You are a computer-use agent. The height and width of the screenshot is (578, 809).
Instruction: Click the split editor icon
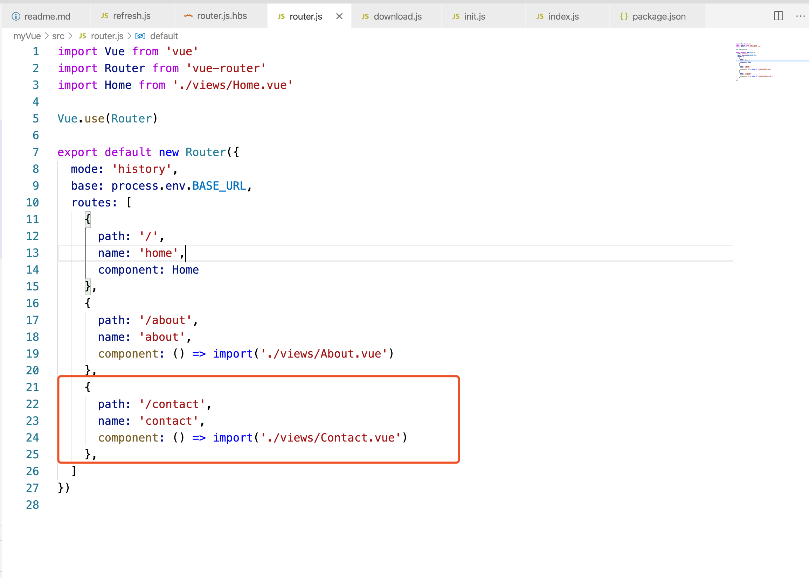pos(779,16)
